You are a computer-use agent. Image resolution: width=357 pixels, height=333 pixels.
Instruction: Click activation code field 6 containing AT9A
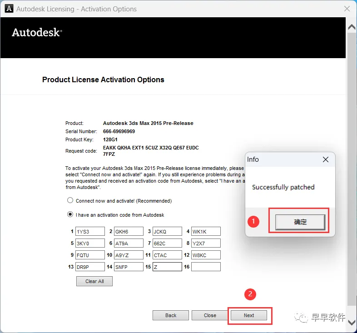point(129,243)
